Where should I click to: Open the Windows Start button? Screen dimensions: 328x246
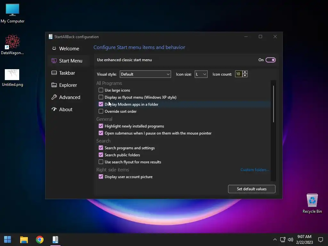tap(8, 240)
